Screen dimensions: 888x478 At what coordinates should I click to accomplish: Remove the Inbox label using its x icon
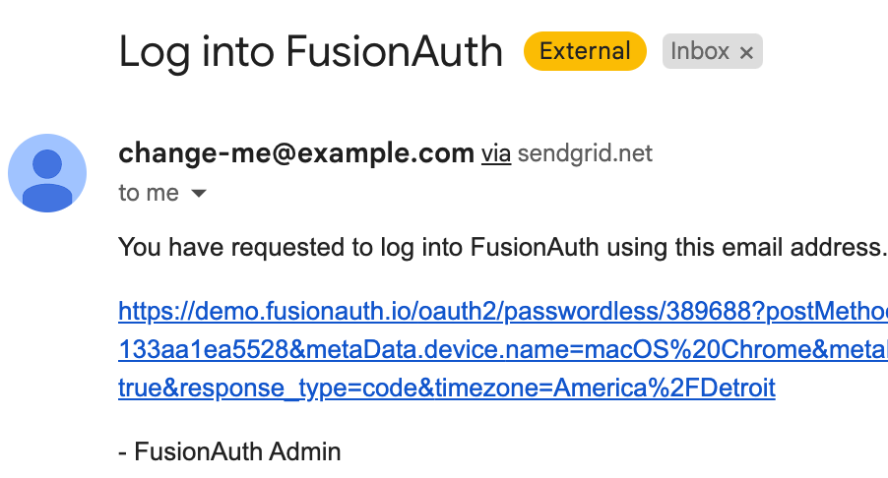(x=746, y=52)
